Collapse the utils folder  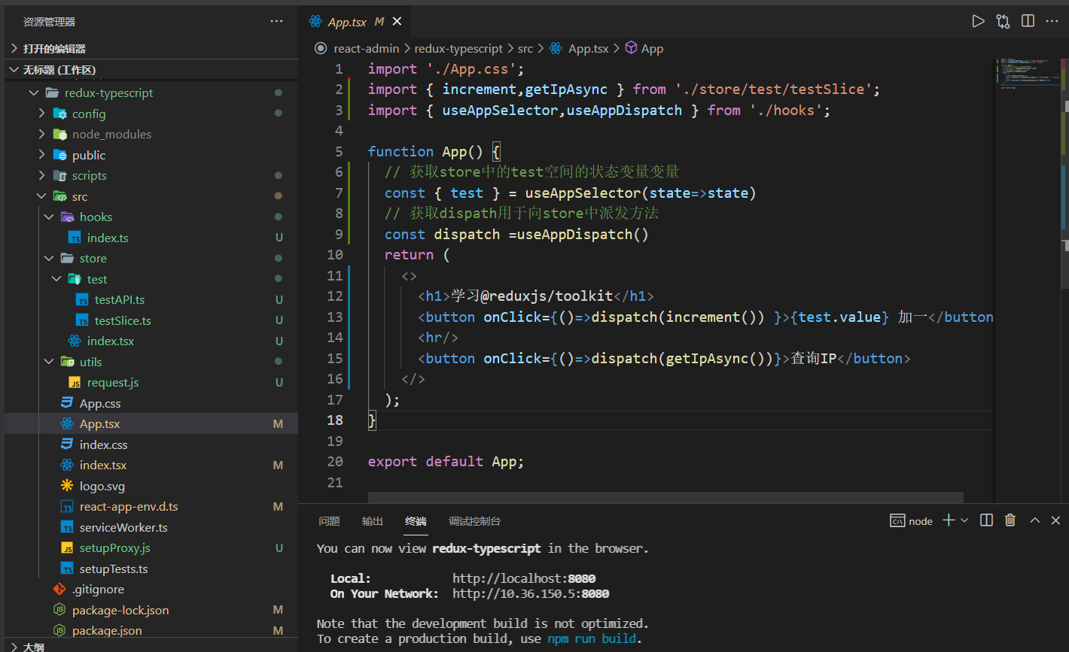coord(49,362)
